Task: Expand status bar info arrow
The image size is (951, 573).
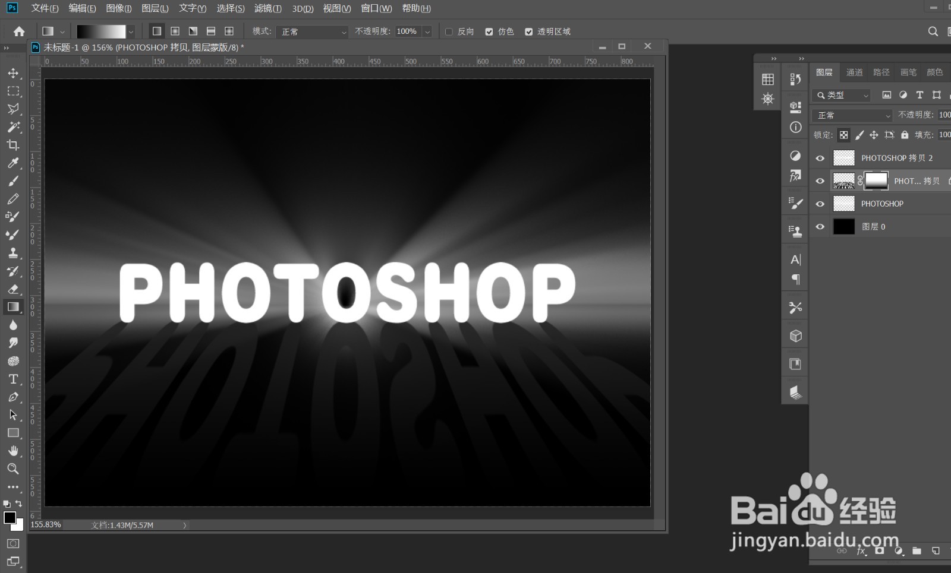Action: tap(184, 525)
